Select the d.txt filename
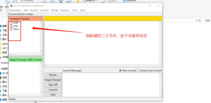The image size is (211, 103). (x=16, y=23)
